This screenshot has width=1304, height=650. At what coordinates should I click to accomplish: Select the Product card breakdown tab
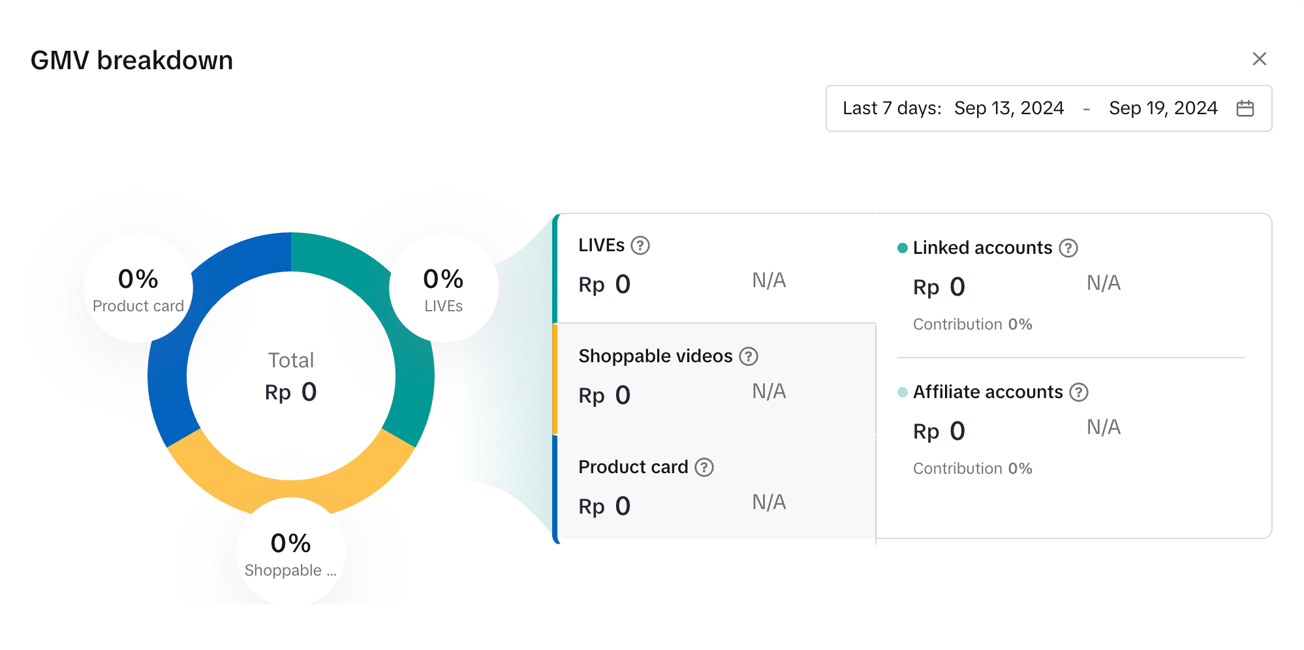715,489
